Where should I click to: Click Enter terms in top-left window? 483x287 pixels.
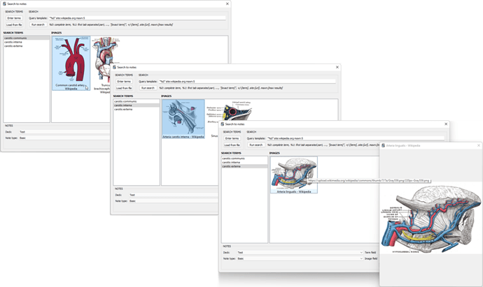14,17
